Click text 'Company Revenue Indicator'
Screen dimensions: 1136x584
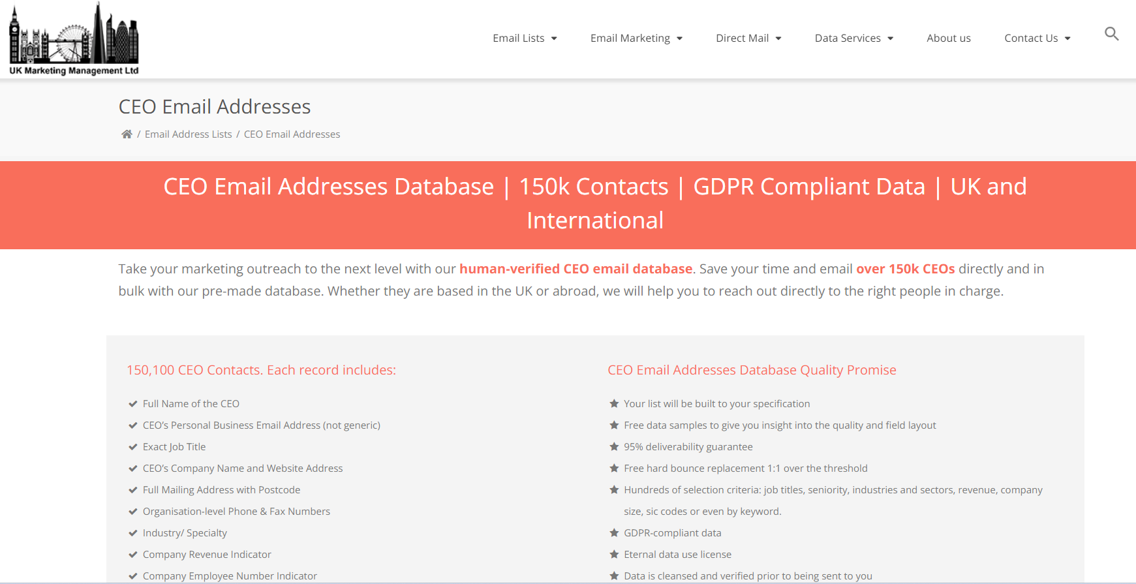pyautogui.click(x=207, y=555)
